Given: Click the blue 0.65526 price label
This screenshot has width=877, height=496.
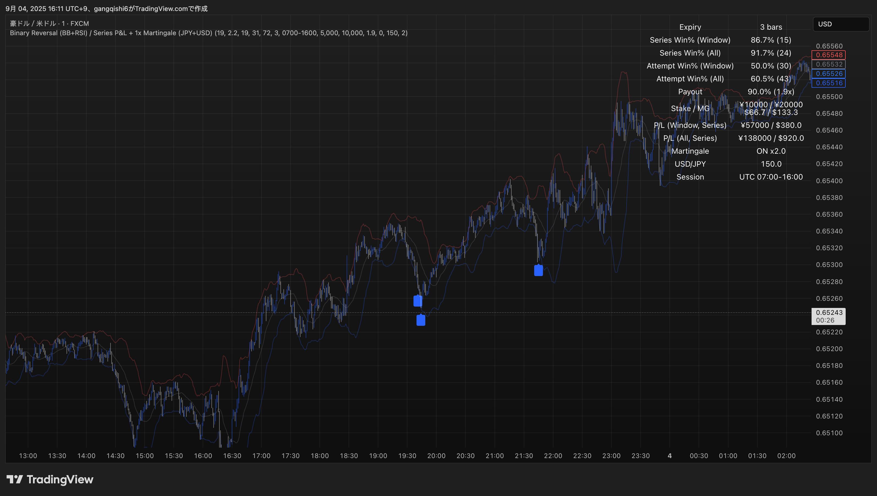Looking at the screenshot, I should click(x=828, y=74).
